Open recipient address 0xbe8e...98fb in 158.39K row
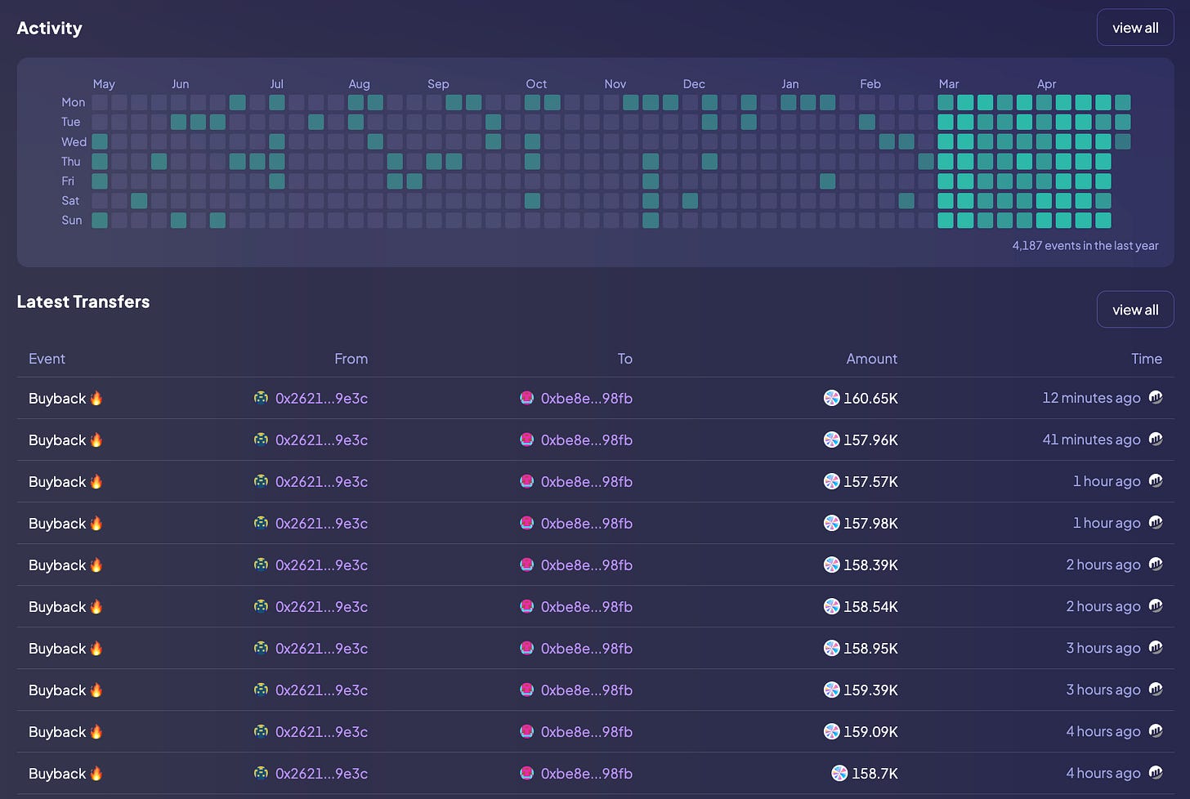 (x=587, y=565)
